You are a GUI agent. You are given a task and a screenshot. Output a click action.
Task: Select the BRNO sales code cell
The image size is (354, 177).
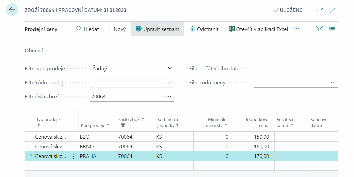98,146
